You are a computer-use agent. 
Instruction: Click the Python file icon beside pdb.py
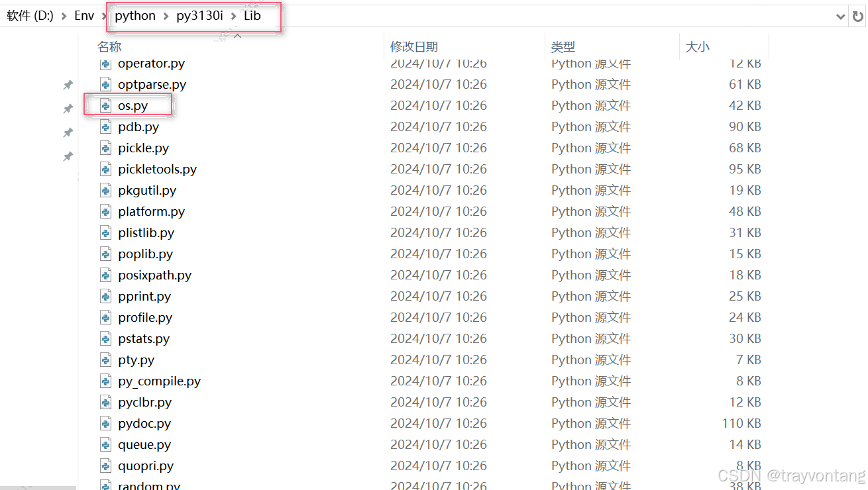tap(106, 126)
